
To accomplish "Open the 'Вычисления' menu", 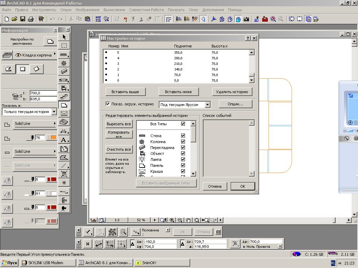I will pos(114,10).
